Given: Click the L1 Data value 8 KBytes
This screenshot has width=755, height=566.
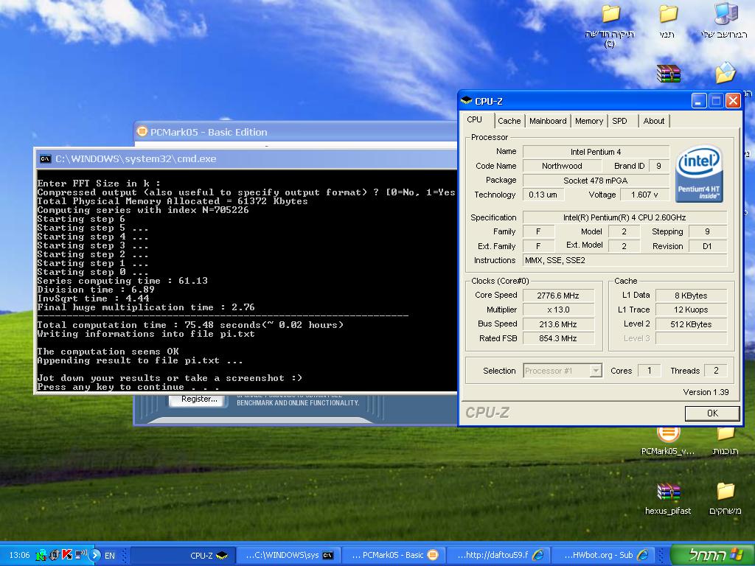Looking at the screenshot, I should pyautogui.click(x=691, y=296).
